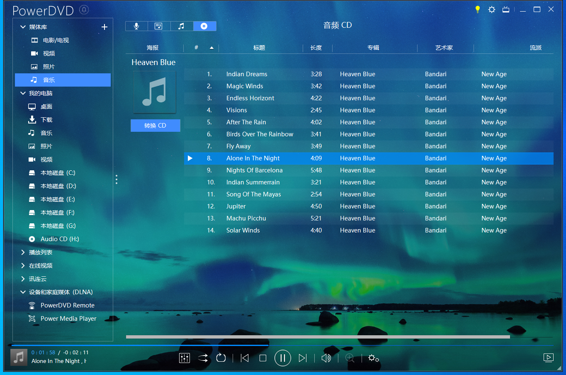566x375 pixels.
Task: Click the lightbulb tips icon
Action: coord(478,9)
